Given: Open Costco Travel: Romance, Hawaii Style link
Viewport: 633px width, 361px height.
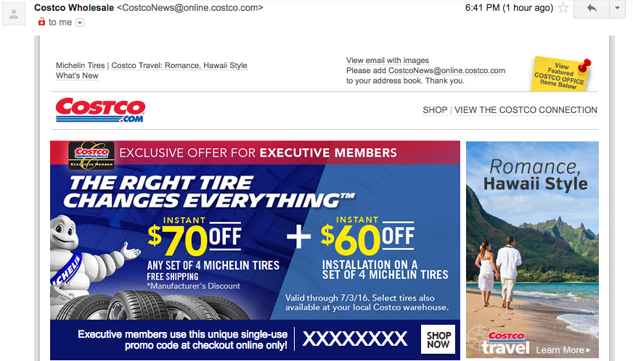Looking at the screenshot, I should [179, 65].
